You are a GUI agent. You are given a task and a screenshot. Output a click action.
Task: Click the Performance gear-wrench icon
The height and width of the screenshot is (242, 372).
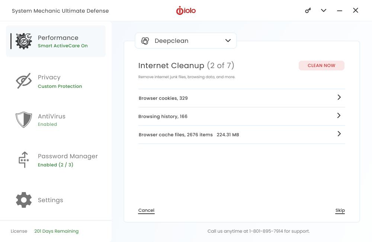[x=24, y=41]
